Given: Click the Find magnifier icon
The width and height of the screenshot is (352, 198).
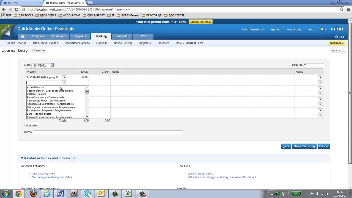Looking at the screenshot, I should [x=337, y=37].
